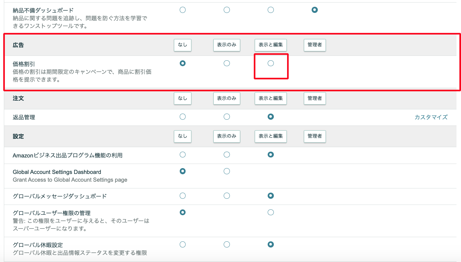The width and height of the screenshot is (461, 262).
Task: Click the 納品不備ダッシュボード 表示と編集 radio
Action: [x=271, y=10]
